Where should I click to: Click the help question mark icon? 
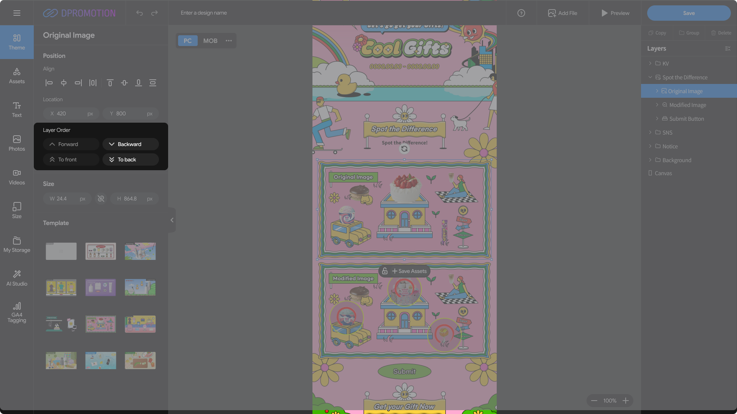pos(521,13)
